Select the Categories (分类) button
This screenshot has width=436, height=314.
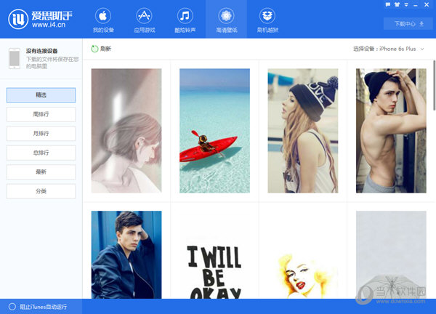coord(41,191)
